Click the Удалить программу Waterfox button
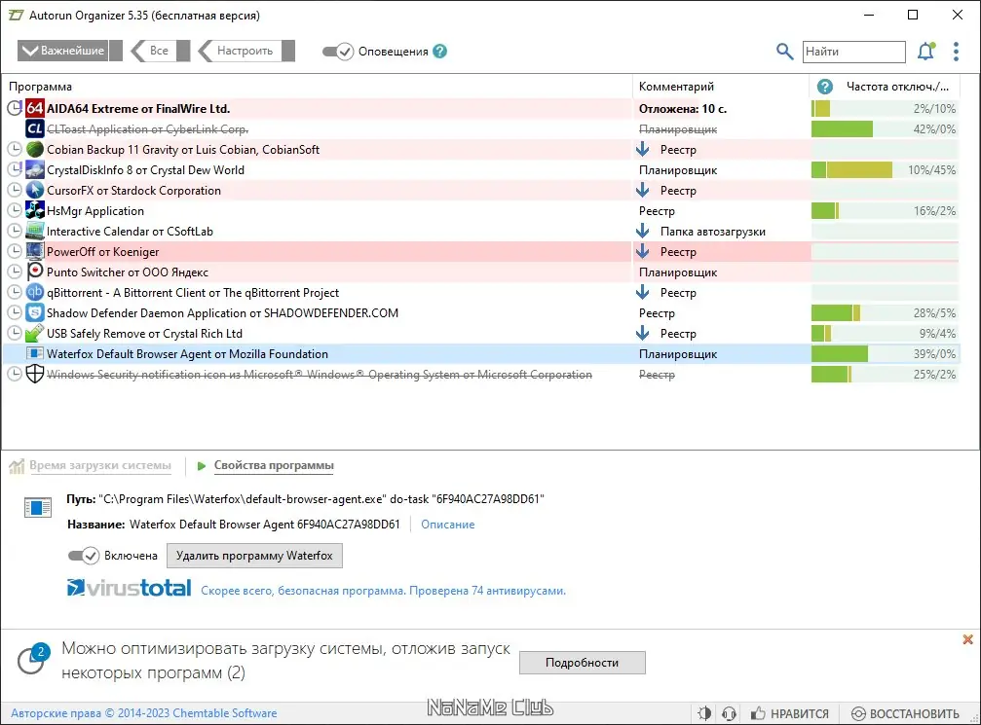The height and width of the screenshot is (725, 981). pyautogui.click(x=254, y=556)
